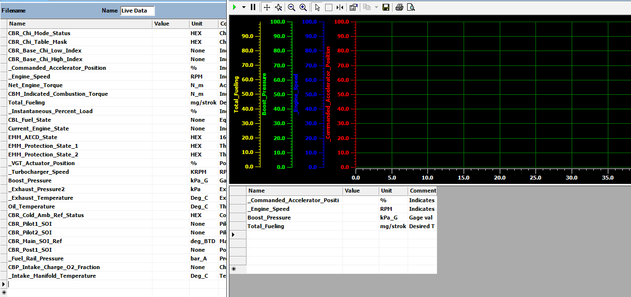This screenshot has height=297, width=631.
Task: Open the copy options dropdown arrow
Action: coord(376,7)
